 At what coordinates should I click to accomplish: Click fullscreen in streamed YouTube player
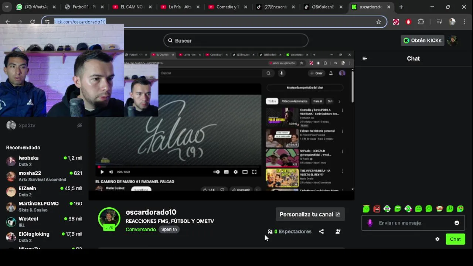click(x=254, y=172)
